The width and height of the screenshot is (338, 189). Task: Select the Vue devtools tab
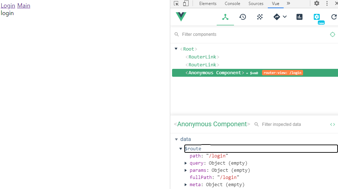pos(275,4)
